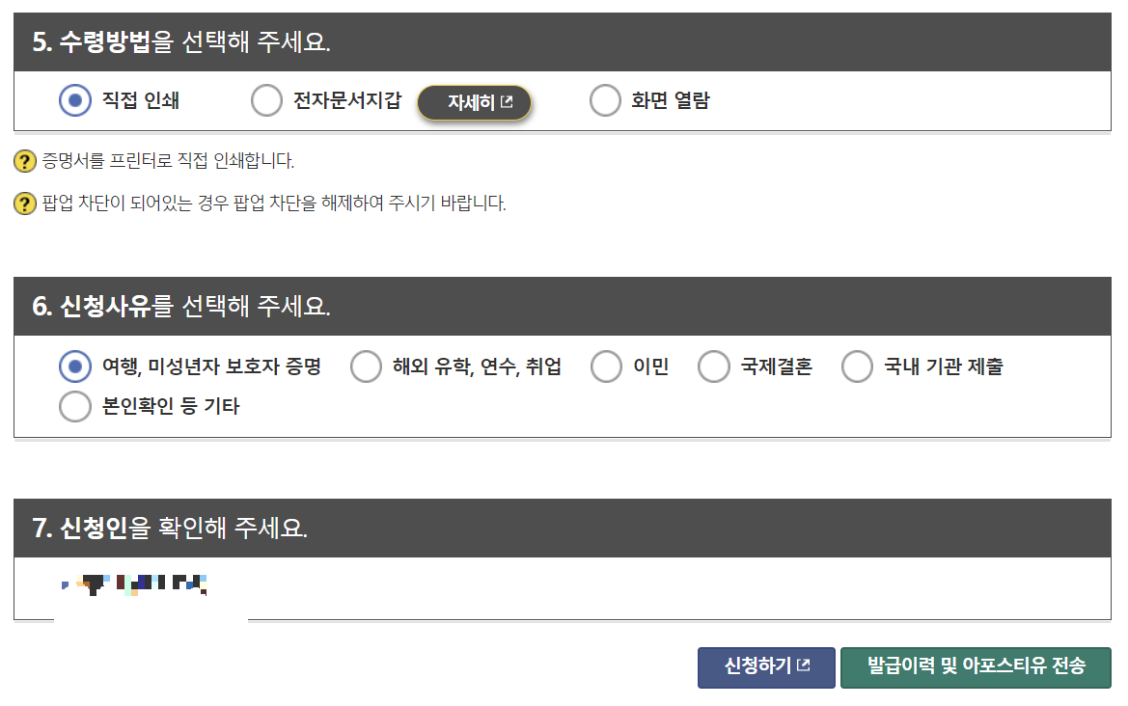Click the help icon beside the printer instruction
Screen dimensions: 1128x706
pos(24,163)
